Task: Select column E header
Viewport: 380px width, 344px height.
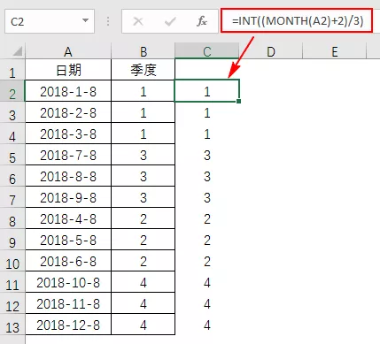Action: (x=335, y=51)
